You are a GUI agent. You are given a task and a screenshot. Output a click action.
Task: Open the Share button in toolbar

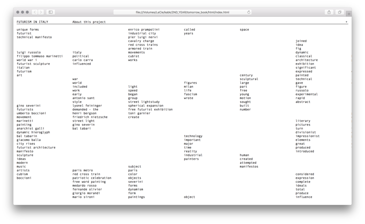(329, 12)
